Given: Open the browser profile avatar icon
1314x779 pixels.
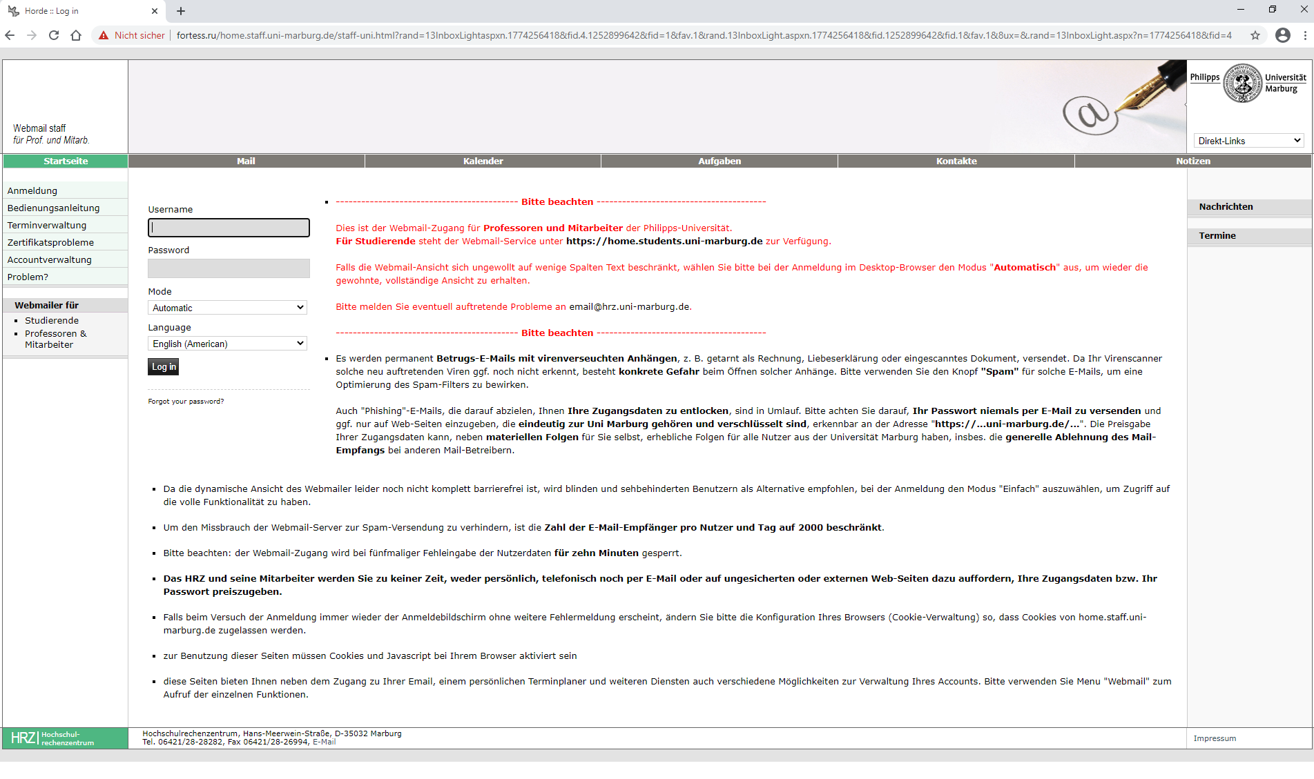Looking at the screenshot, I should click(1283, 35).
